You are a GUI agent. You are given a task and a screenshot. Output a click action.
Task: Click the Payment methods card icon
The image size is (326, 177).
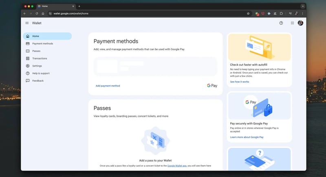[x=28, y=43]
